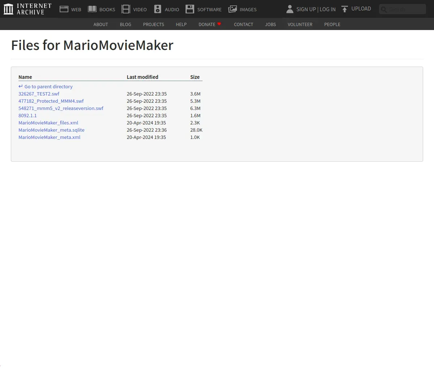Focus the Search input field

click(403, 9)
